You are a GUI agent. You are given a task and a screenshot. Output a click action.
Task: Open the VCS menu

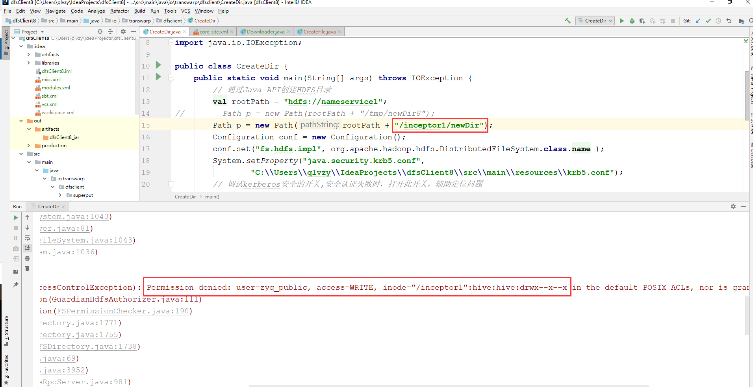coord(185,11)
